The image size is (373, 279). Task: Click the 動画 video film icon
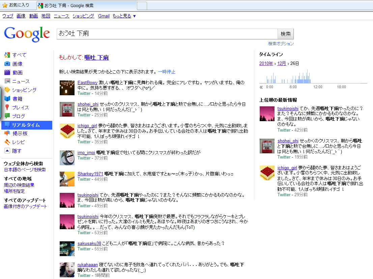tap(7, 72)
